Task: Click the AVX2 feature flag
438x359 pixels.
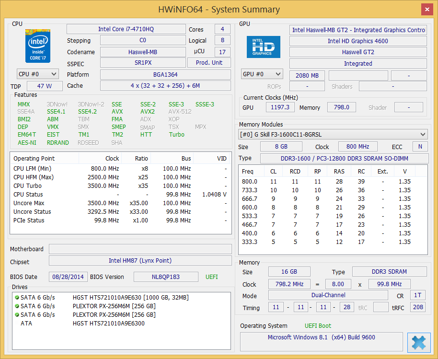Action: 148,112
